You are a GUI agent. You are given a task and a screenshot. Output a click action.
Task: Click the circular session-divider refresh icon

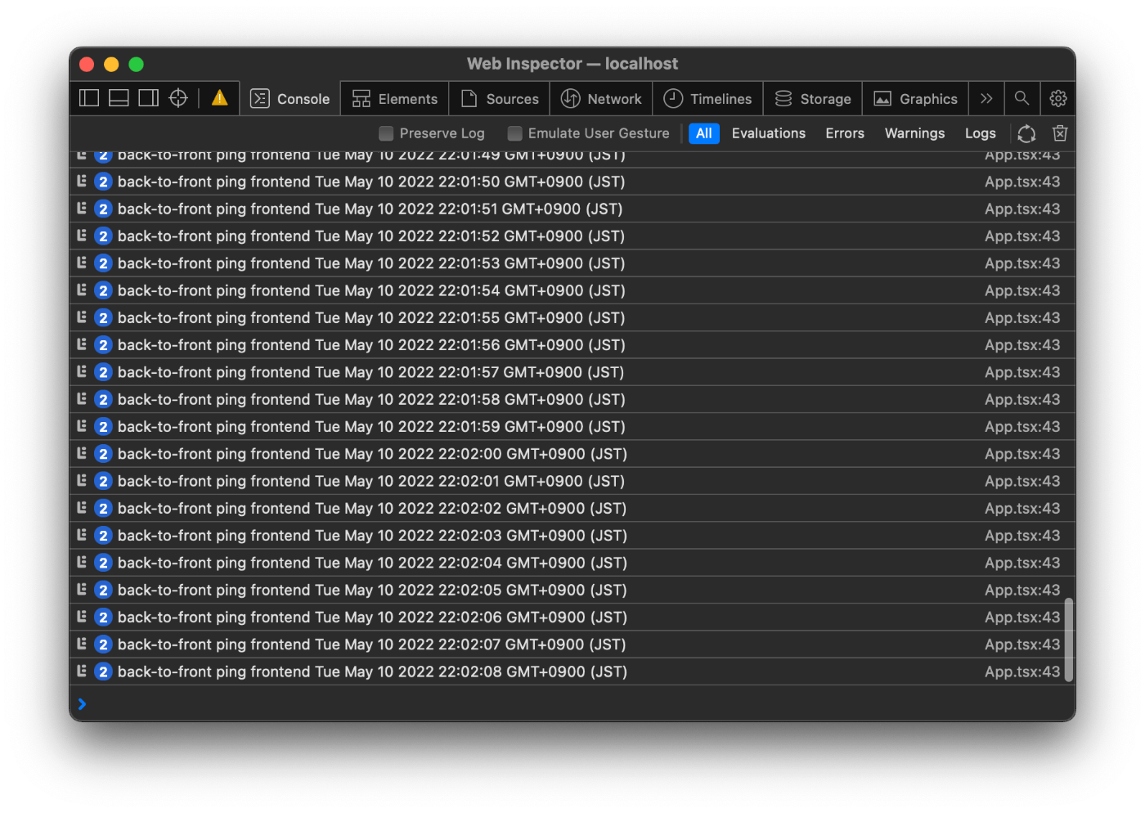1026,133
